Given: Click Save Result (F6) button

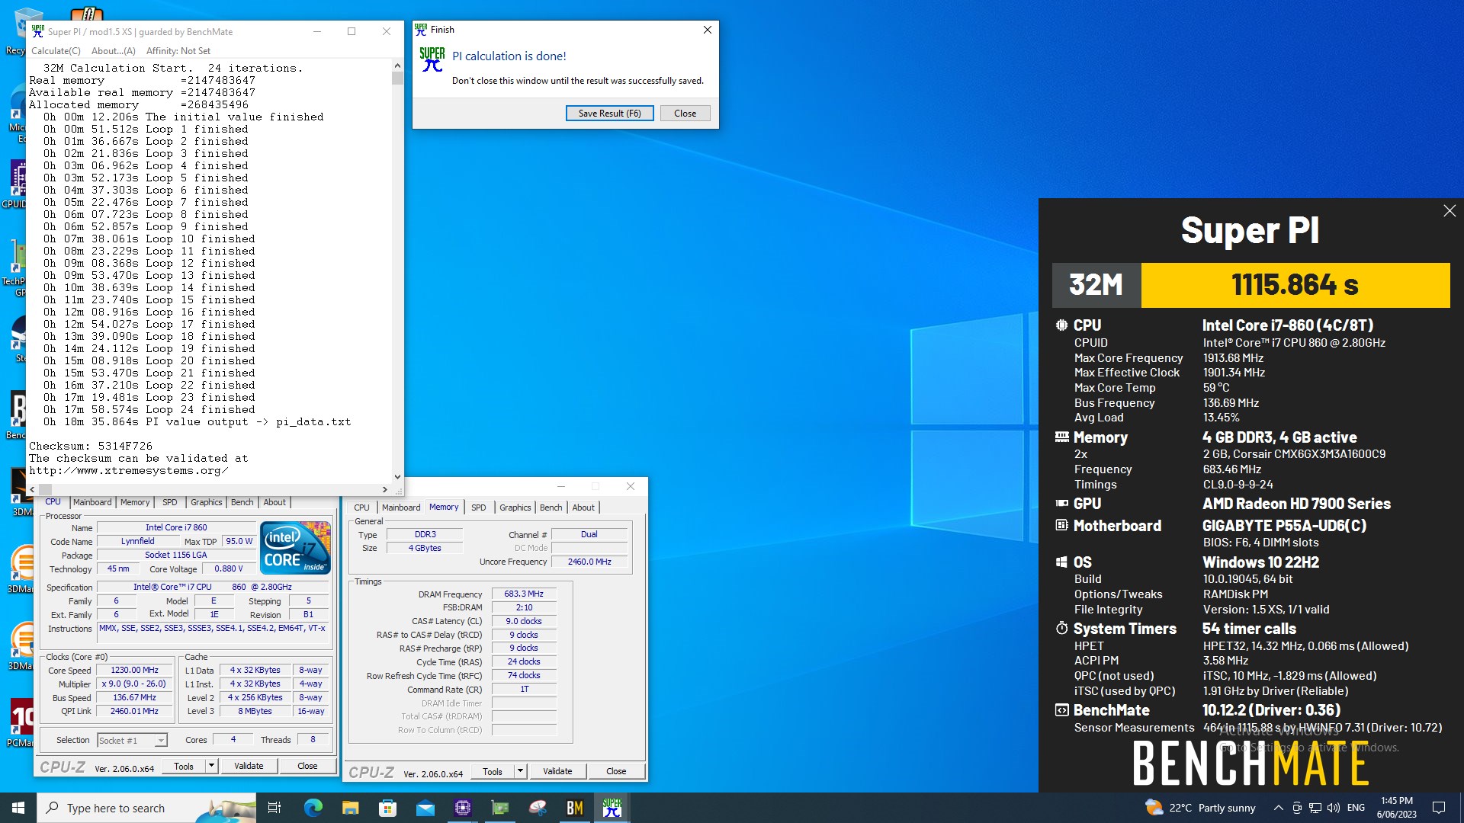Looking at the screenshot, I should click(x=609, y=114).
